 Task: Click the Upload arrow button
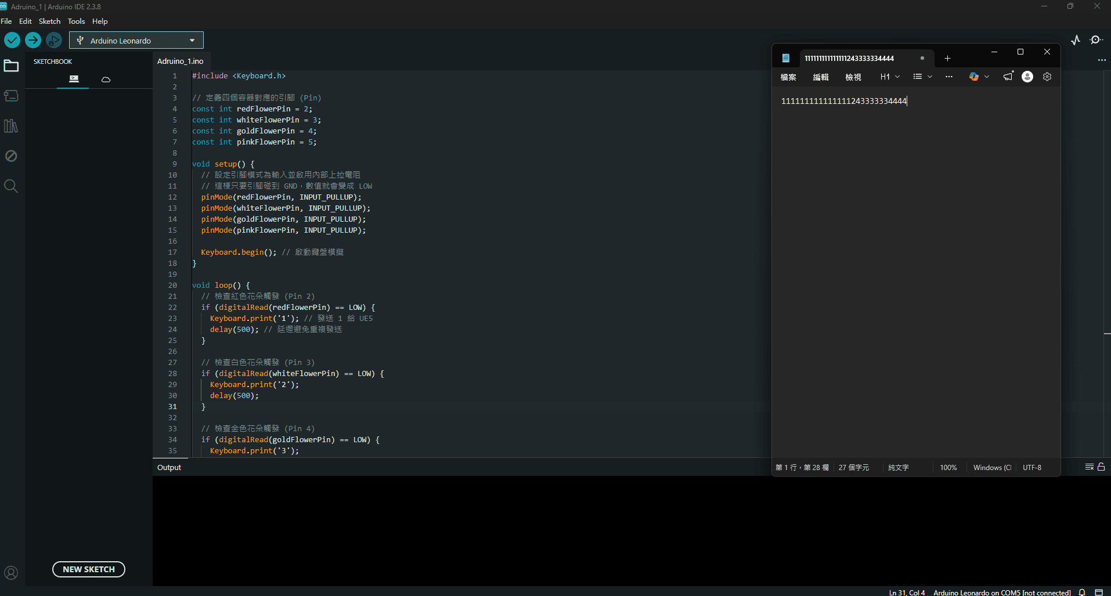pyautogui.click(x=33, y=40)
